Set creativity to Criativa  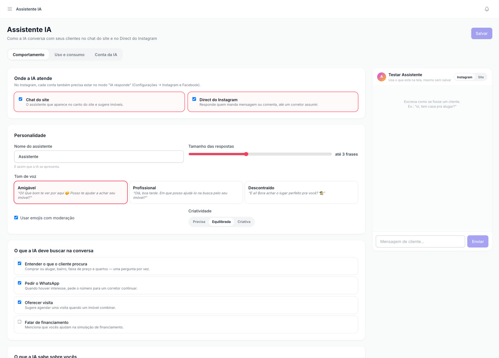[x=244, y=222]
